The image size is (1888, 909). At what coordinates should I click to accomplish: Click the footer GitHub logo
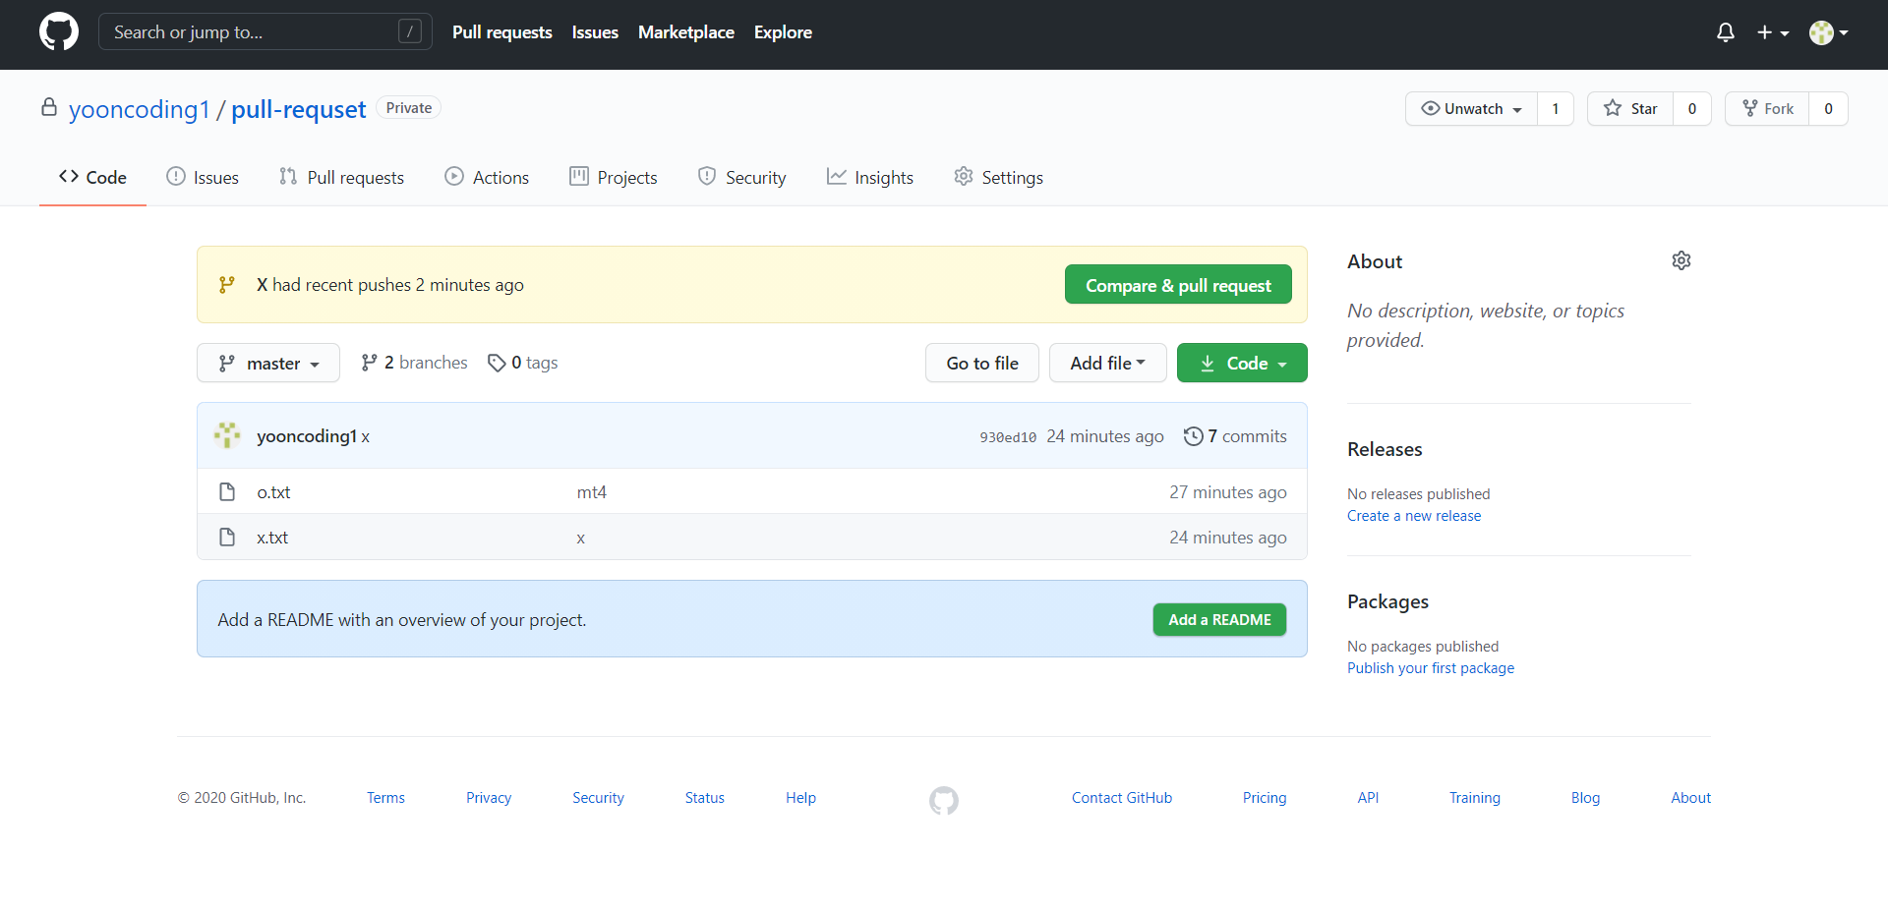click(x=944, y=801)
